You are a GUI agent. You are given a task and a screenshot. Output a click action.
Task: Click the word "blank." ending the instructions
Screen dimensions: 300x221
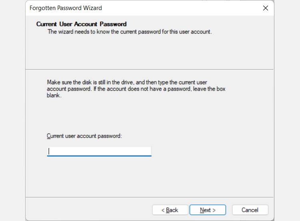54,95
